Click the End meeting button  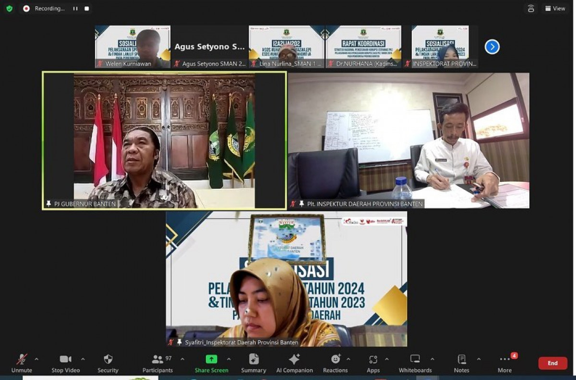click(x=552, y=363)
